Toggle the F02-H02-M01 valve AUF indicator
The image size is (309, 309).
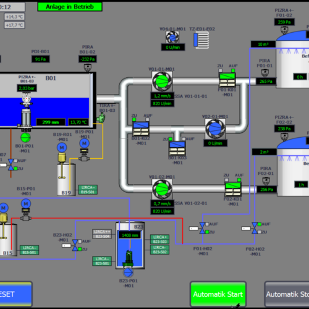tap(260, 224)
